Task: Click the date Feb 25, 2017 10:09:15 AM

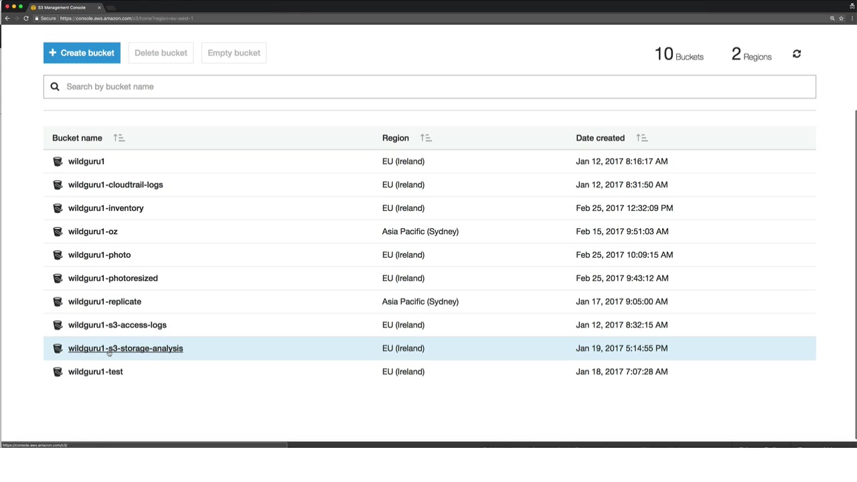Action: pos(625,255)
